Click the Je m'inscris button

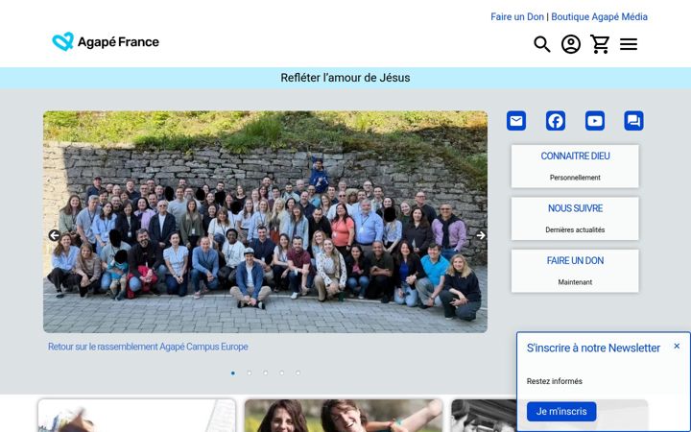(561, 411)
